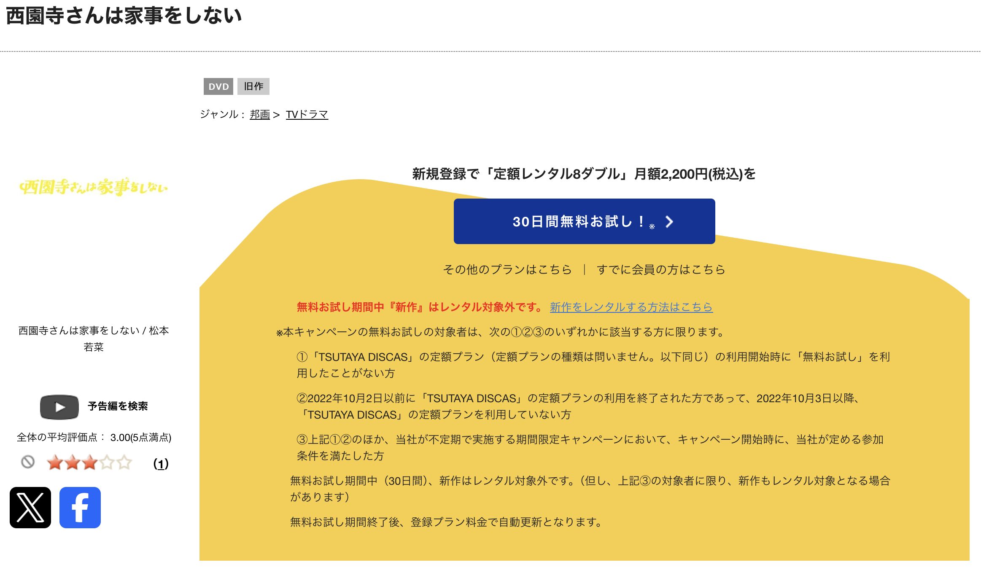Click the chevron arrow inside the trial button
Screen dimensions: 981x570
click(670, 222)
